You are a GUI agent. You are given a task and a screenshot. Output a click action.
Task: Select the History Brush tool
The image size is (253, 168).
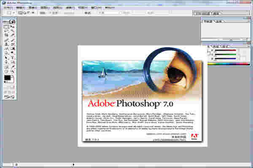pos(12,44)
